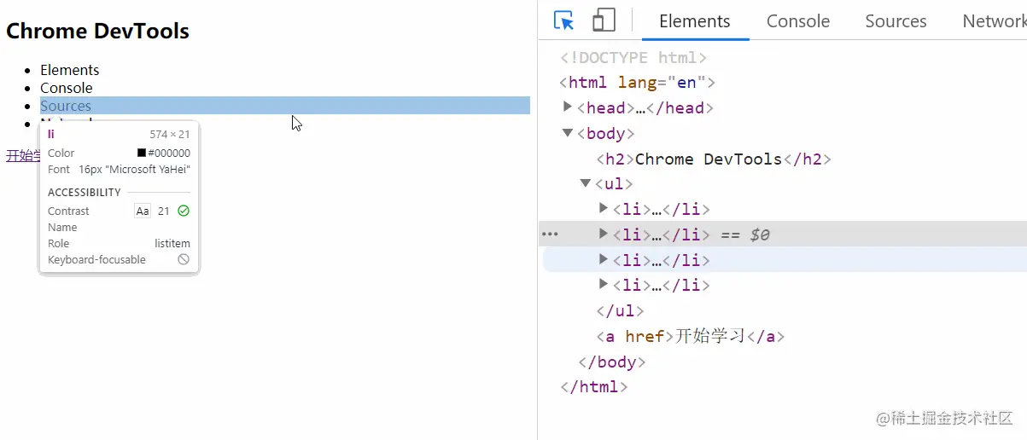The image size is (1027, 440).
Task: Click the Keyboard-focusable label in tooltip
Action: (x=96, y=259)
